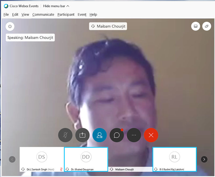Click Maibam Chourjit thumbnail name label
The height and width of the screenshot is (177, 215).
click(124, 169)
